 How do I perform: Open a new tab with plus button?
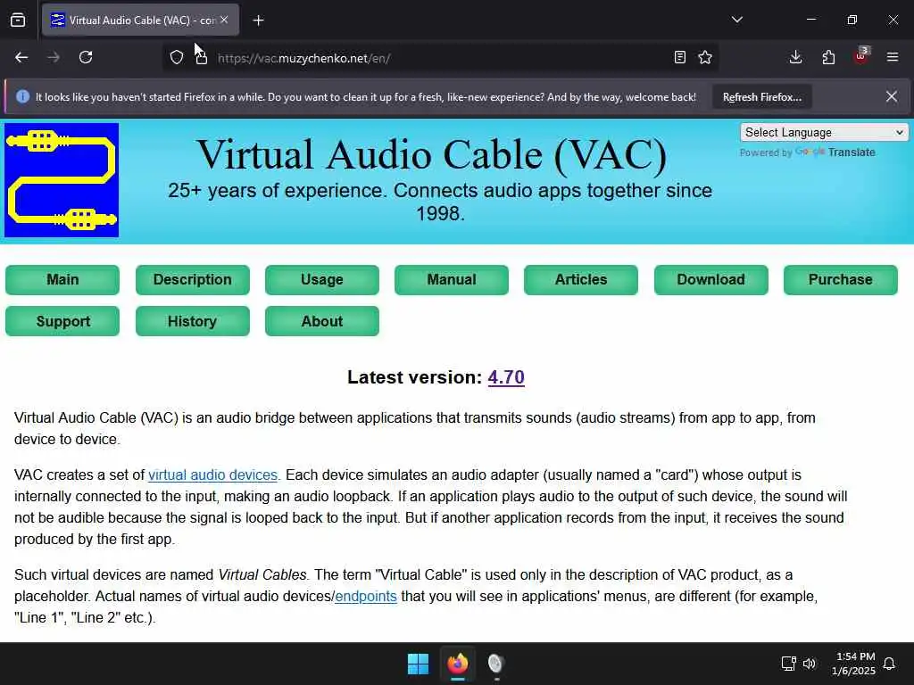point(258,21)
